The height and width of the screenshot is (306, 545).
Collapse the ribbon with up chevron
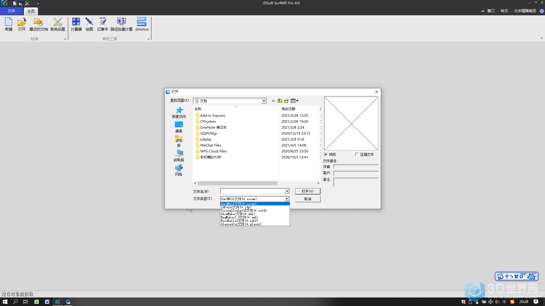pyautogui.click(x=483, y=11)
